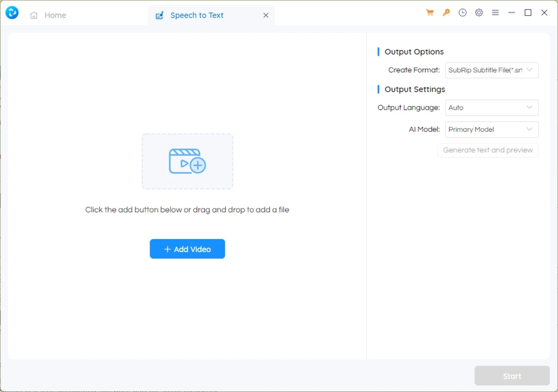Expand the AI Model dropdown
Screen dimensions: 558x392
pos(491,129)
